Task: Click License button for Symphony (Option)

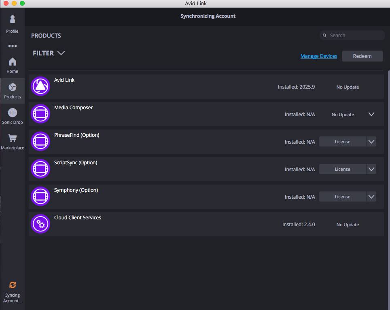Action: pos(343,197)
